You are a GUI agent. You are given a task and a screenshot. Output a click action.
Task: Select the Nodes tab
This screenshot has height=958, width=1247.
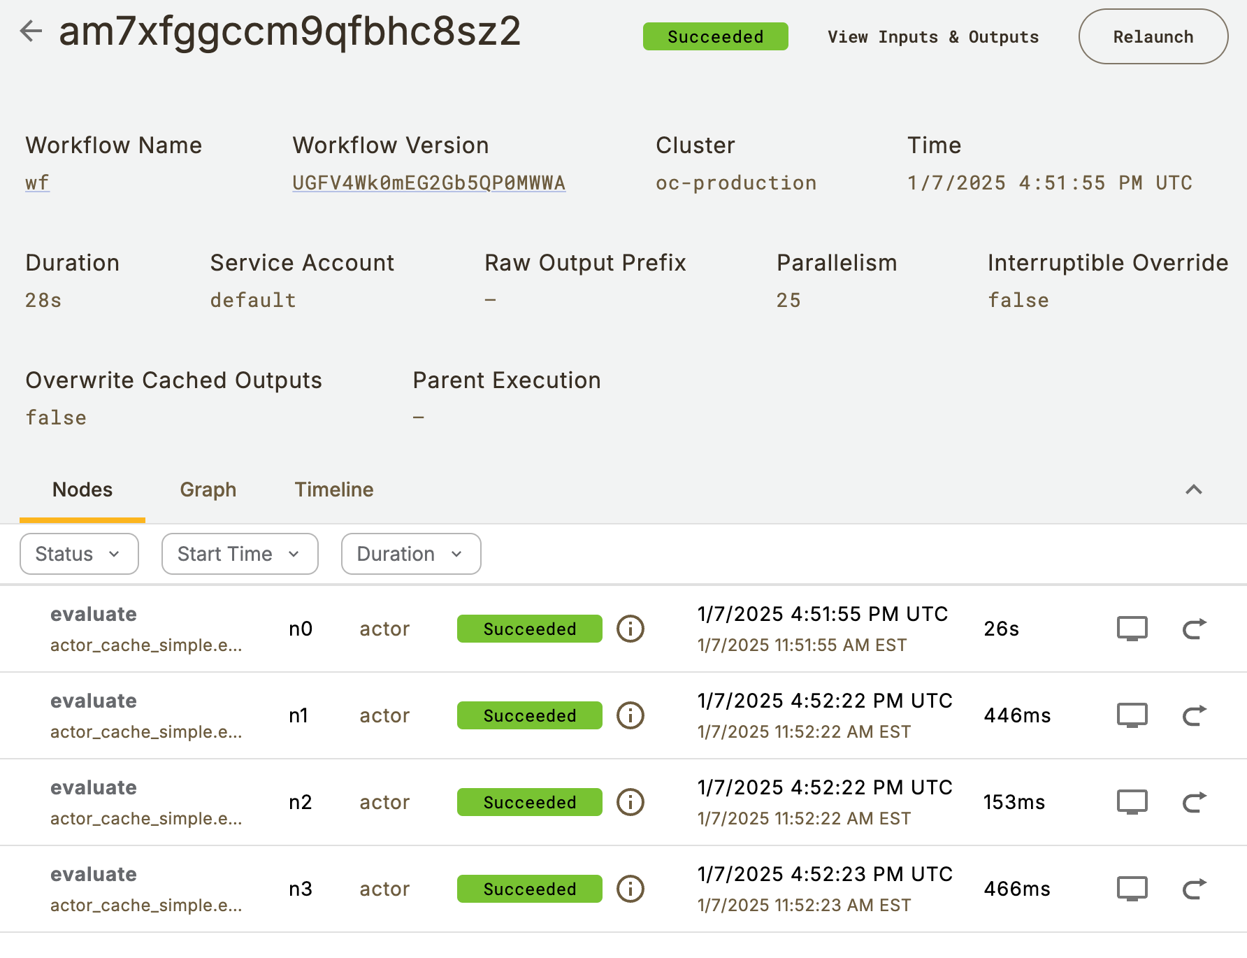click(82, 489)
